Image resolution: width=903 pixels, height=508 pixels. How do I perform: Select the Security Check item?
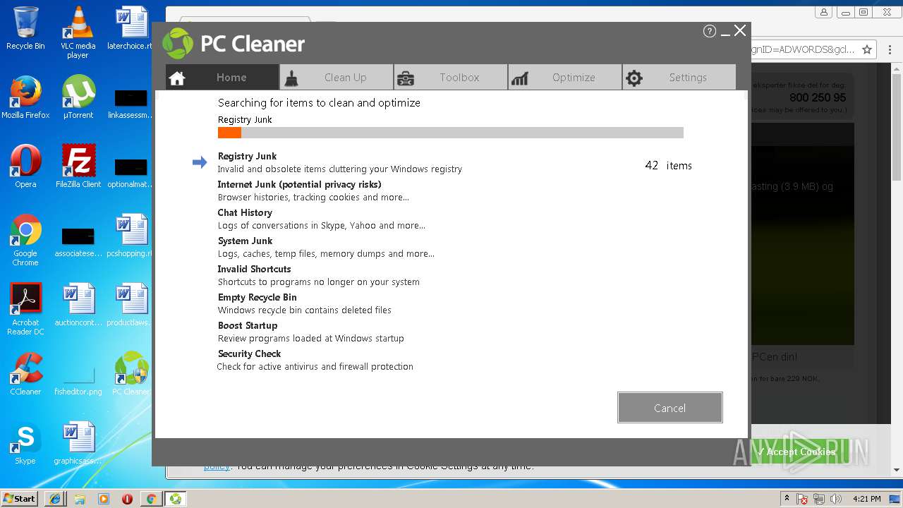[x=249, y=353]
